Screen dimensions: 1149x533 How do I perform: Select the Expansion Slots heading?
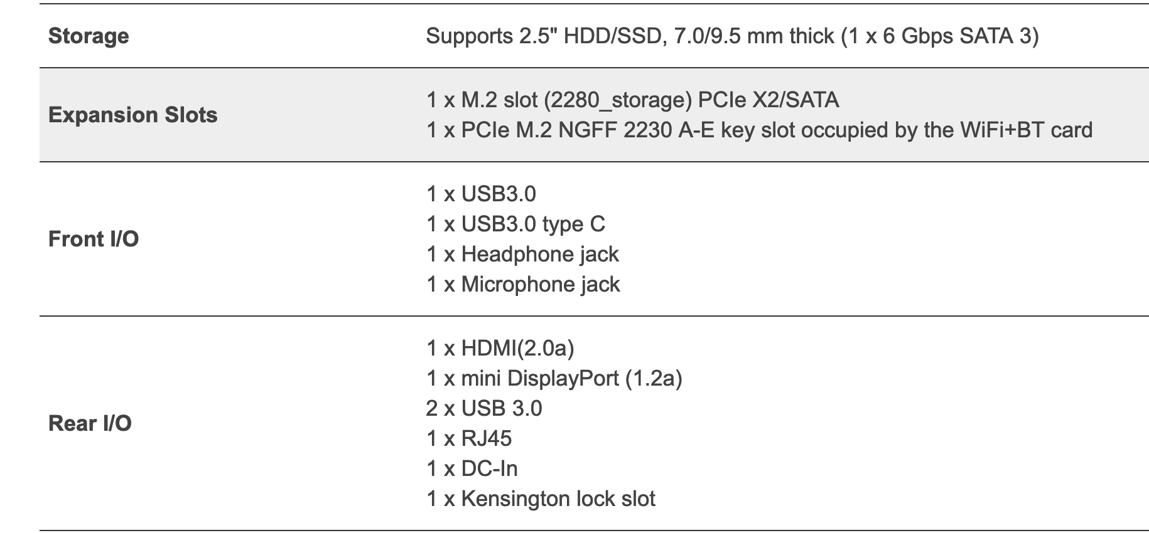click(132, 115)
